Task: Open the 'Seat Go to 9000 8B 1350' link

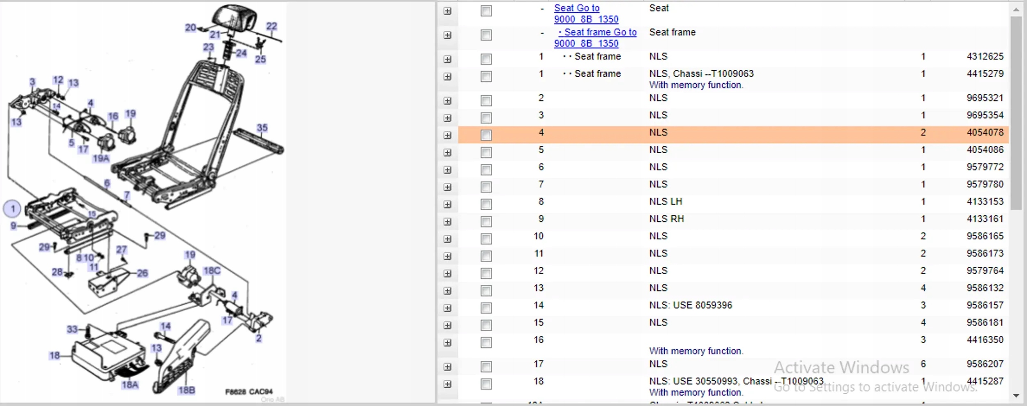Action: point(586,14)
